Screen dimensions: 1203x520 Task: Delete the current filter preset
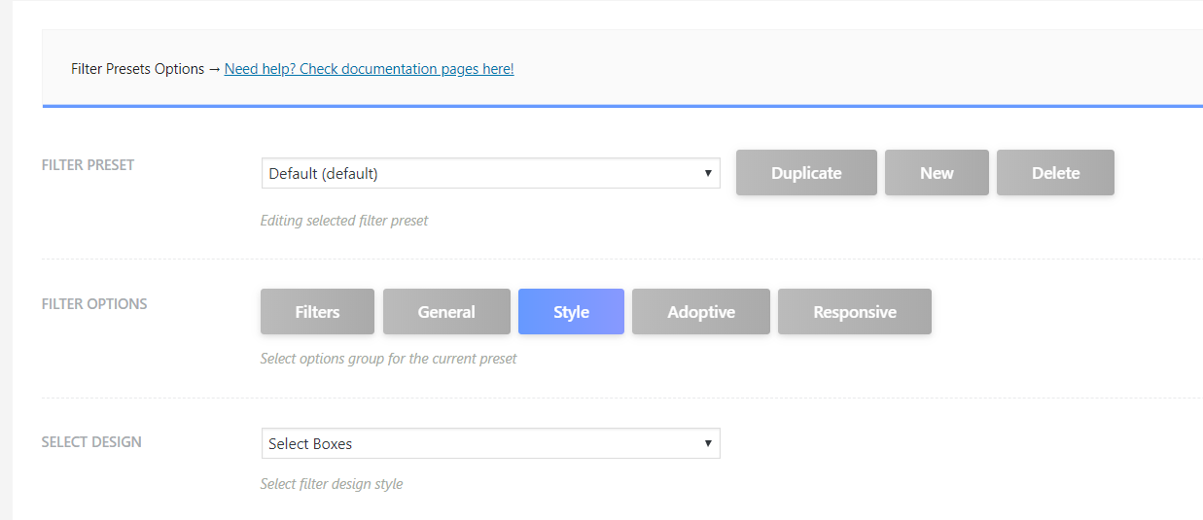pyautogui.click(x=1055, y=173)
